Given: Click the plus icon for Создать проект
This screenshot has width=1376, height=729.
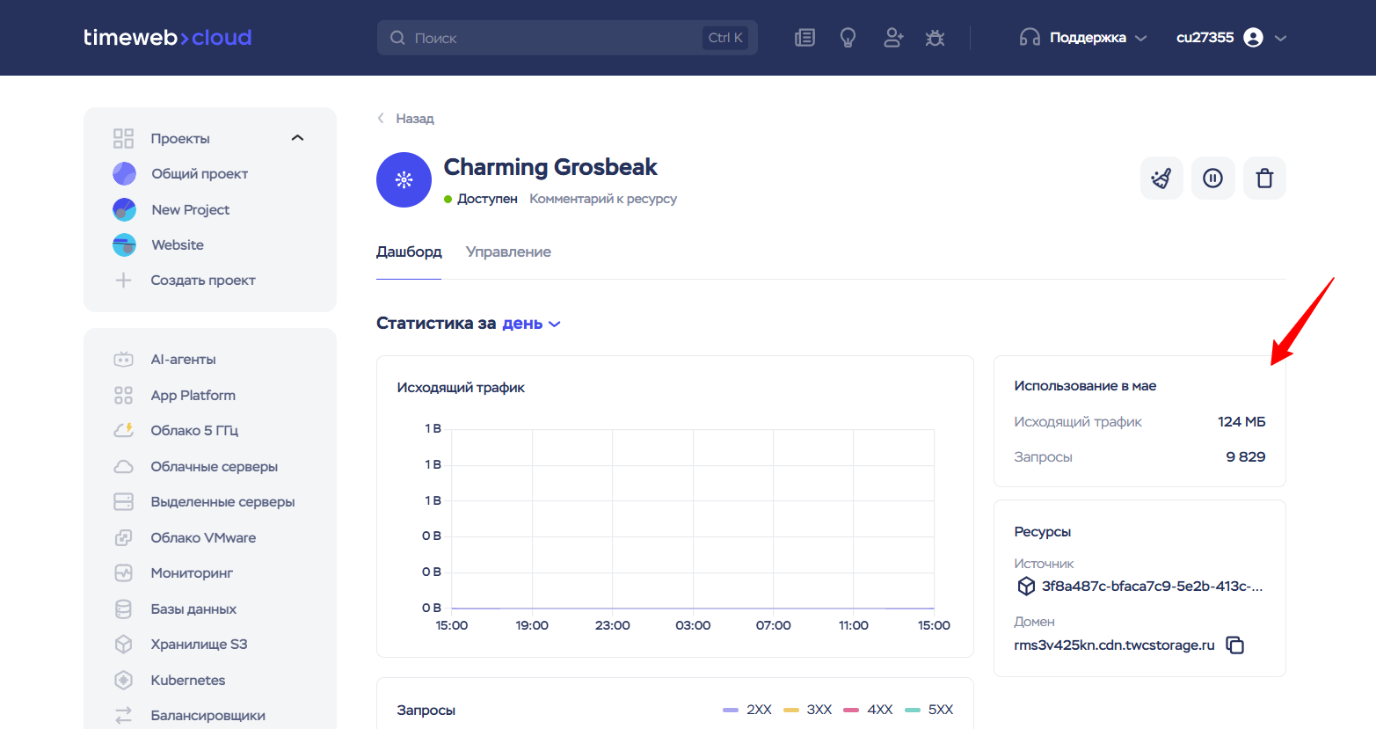Looking at the screenshot, I should tap(123, 281).
